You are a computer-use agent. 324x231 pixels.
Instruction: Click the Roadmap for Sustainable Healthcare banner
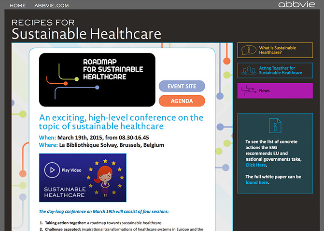[97, 80]
